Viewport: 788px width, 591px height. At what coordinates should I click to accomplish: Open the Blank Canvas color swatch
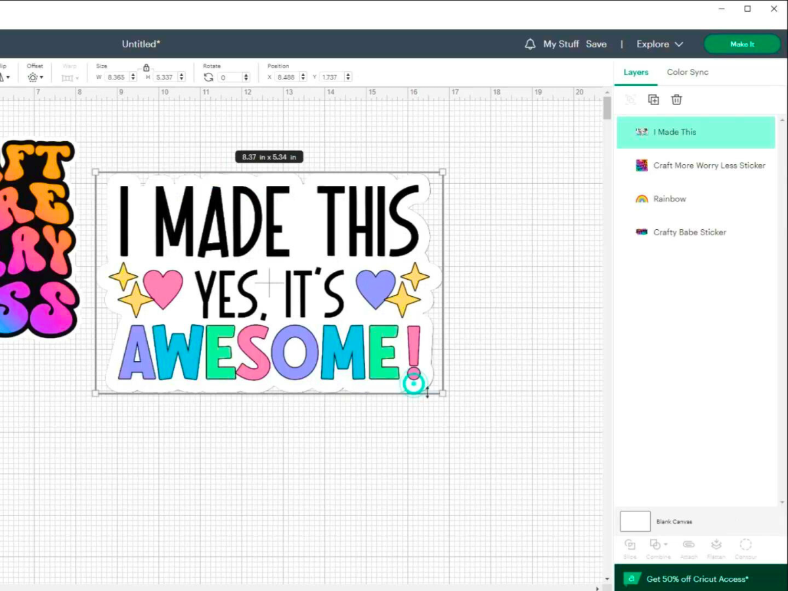(x=634, y=521)
